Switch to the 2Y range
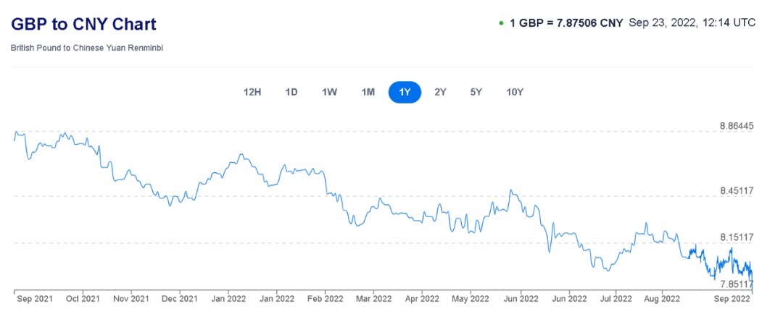 (440, 92)
